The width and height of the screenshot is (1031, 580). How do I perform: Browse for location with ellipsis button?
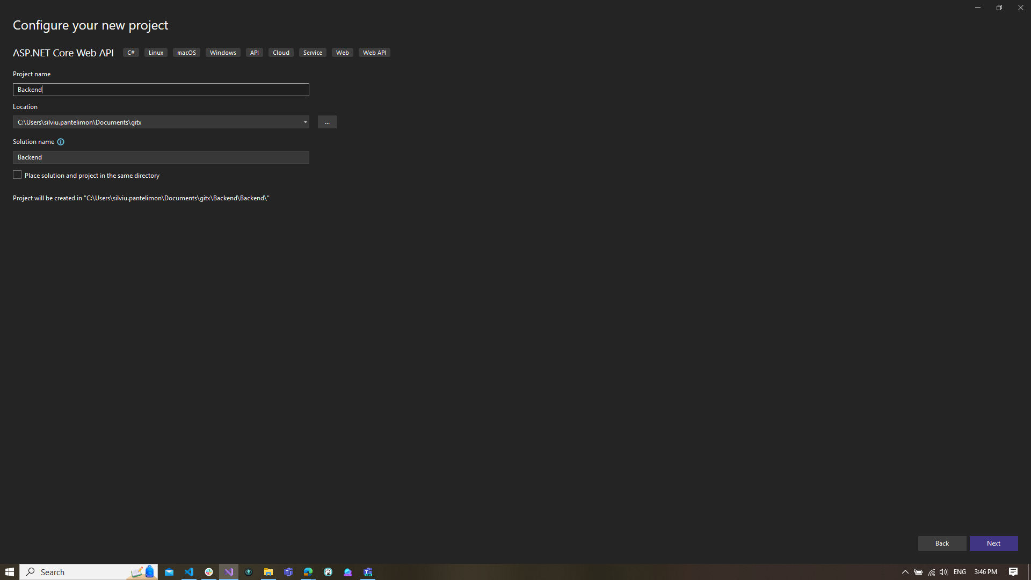pos(327,122)
